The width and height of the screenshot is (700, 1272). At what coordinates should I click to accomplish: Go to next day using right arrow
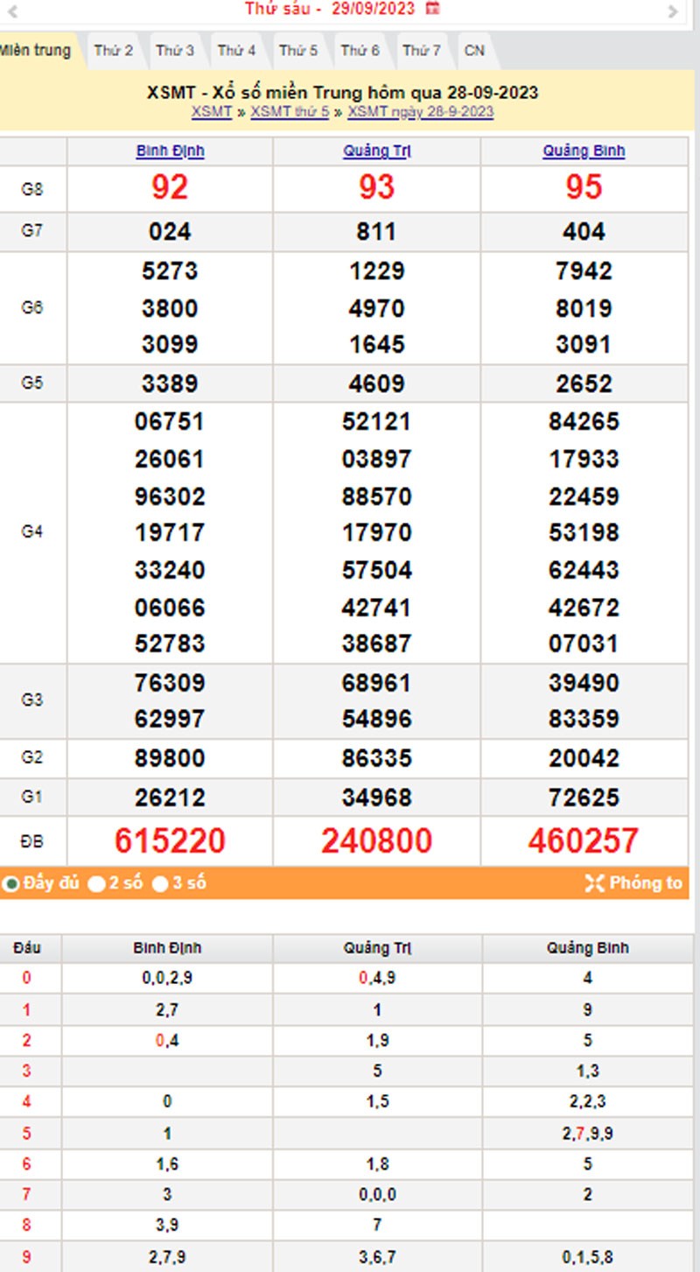click(673, 11)
